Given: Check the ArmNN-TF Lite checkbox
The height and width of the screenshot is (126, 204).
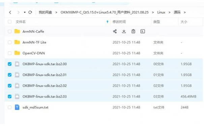Looking at the screenshot, I should tap(10, 42).
